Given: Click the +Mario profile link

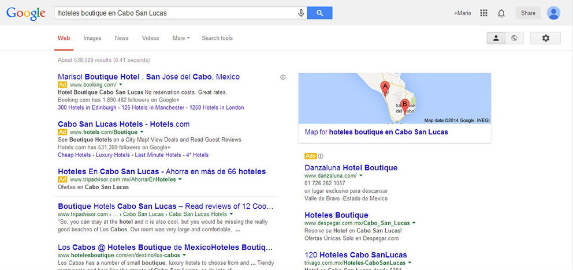Looking at the screenshot, I should coord(463,13).
